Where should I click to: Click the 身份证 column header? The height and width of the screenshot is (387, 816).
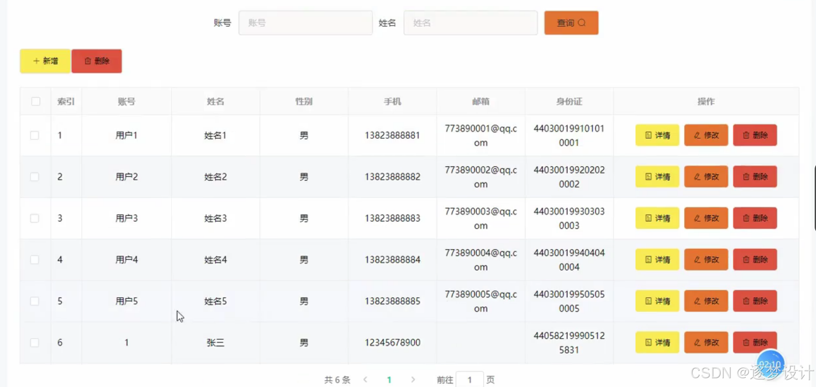click(x=569, y=101)
